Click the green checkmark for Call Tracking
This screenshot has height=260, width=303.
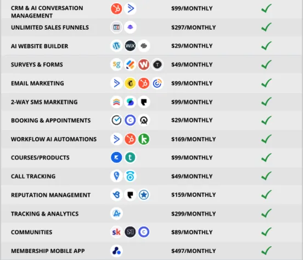(x=266, y=176)
